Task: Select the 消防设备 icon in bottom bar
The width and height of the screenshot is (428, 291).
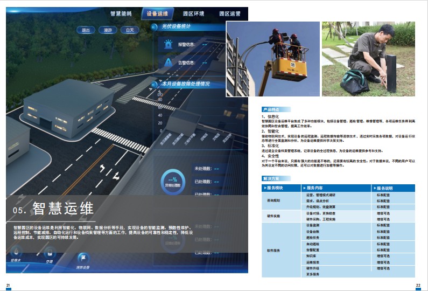Action: [x=82, y=259]
